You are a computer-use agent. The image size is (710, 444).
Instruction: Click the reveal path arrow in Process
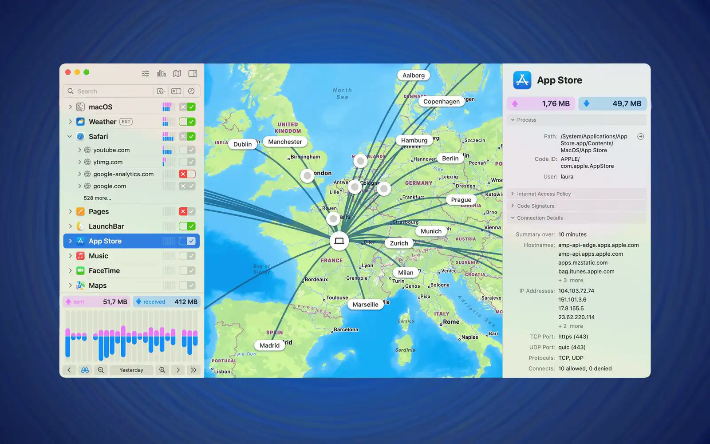pos(640,137)
